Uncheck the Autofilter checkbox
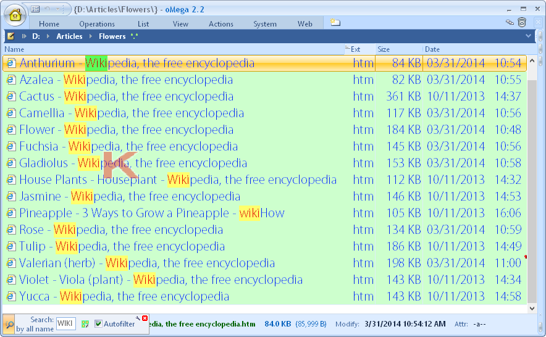This screenshot has width=546, height=337. click(x=99, y=324)
